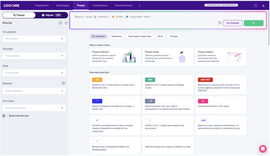Click the Інструкція button
This screenshot has width=270, height=156.
[x=233, y=23]
